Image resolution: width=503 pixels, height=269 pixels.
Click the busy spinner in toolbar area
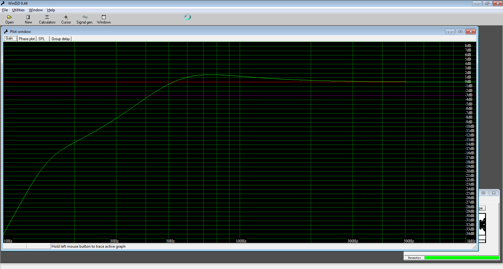[x=188, y=17]
